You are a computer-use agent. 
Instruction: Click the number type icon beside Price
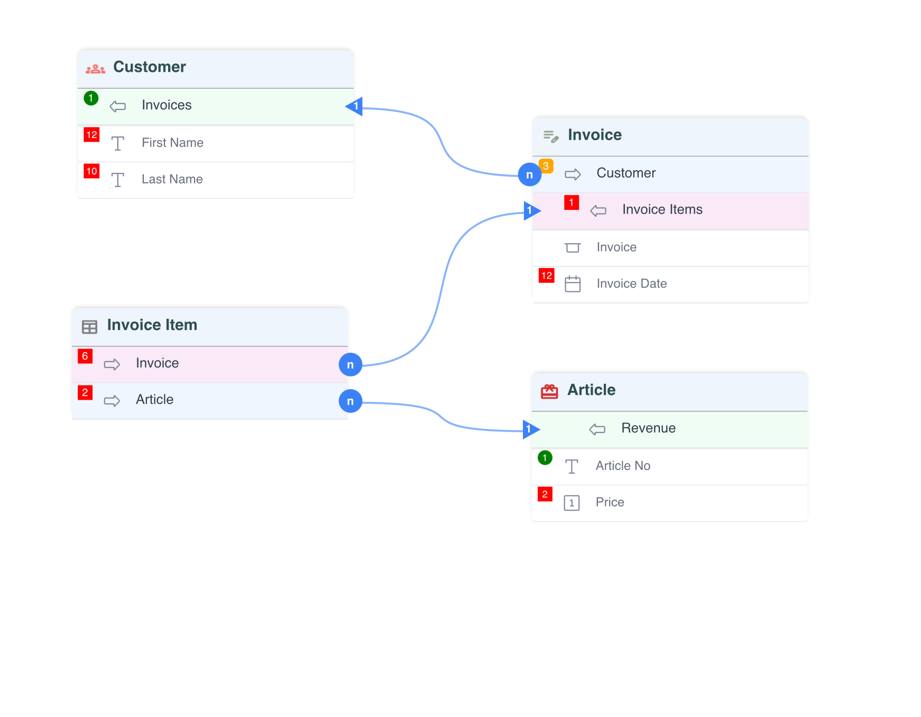click(572, 503)
